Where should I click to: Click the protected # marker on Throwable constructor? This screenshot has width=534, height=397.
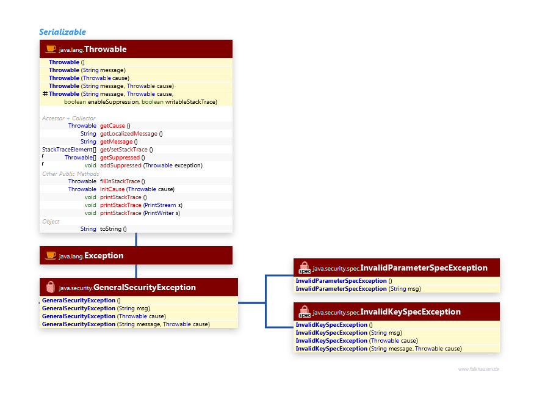[45, 93]
